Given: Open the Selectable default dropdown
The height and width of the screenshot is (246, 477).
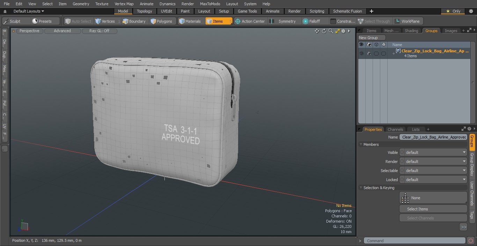Looking at the screenshot, I should click(x=433, y=171).
